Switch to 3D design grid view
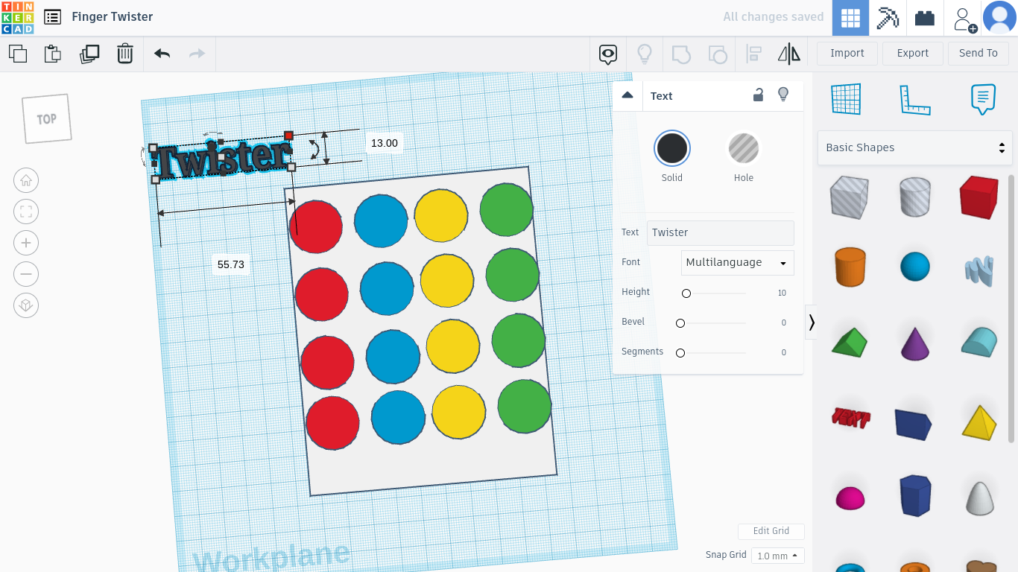 850,18
